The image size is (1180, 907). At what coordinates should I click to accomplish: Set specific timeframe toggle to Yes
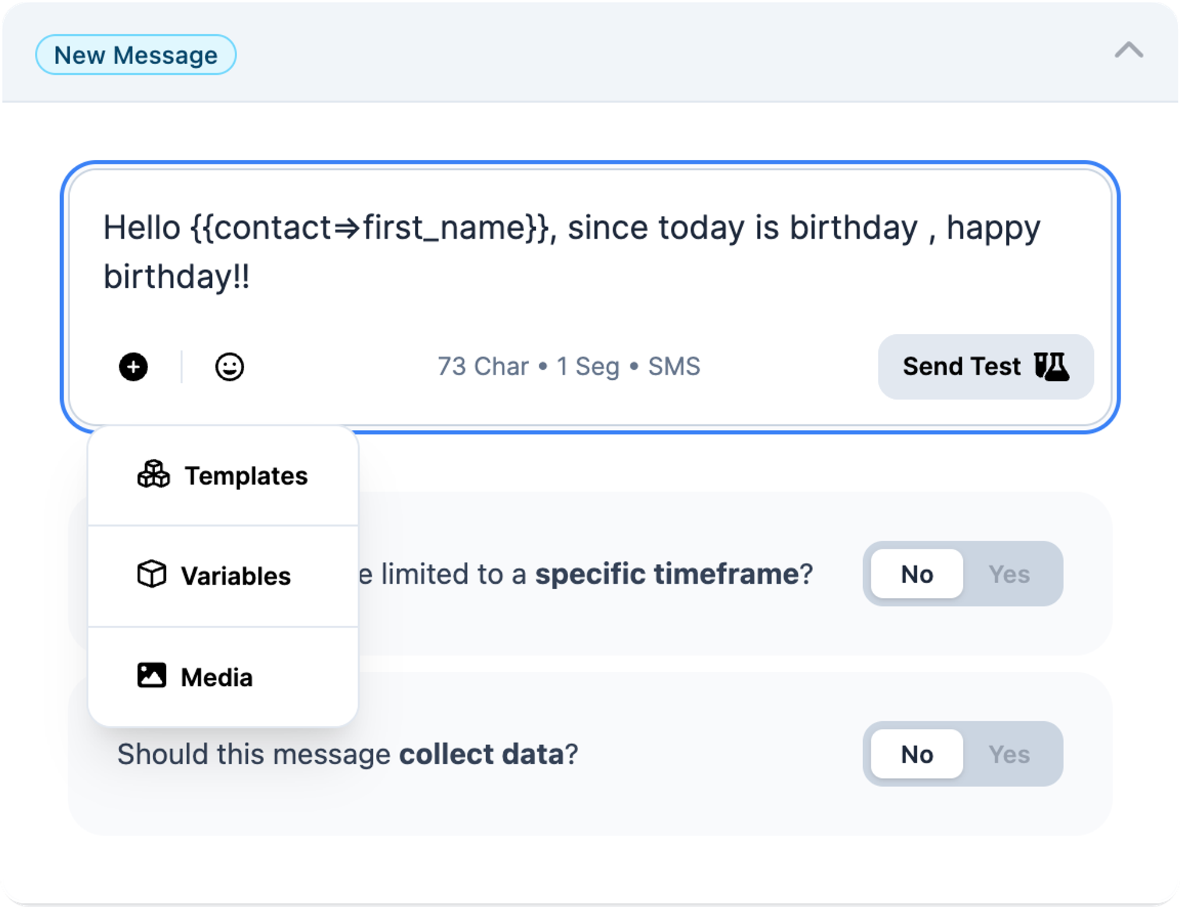(1009, 574)
